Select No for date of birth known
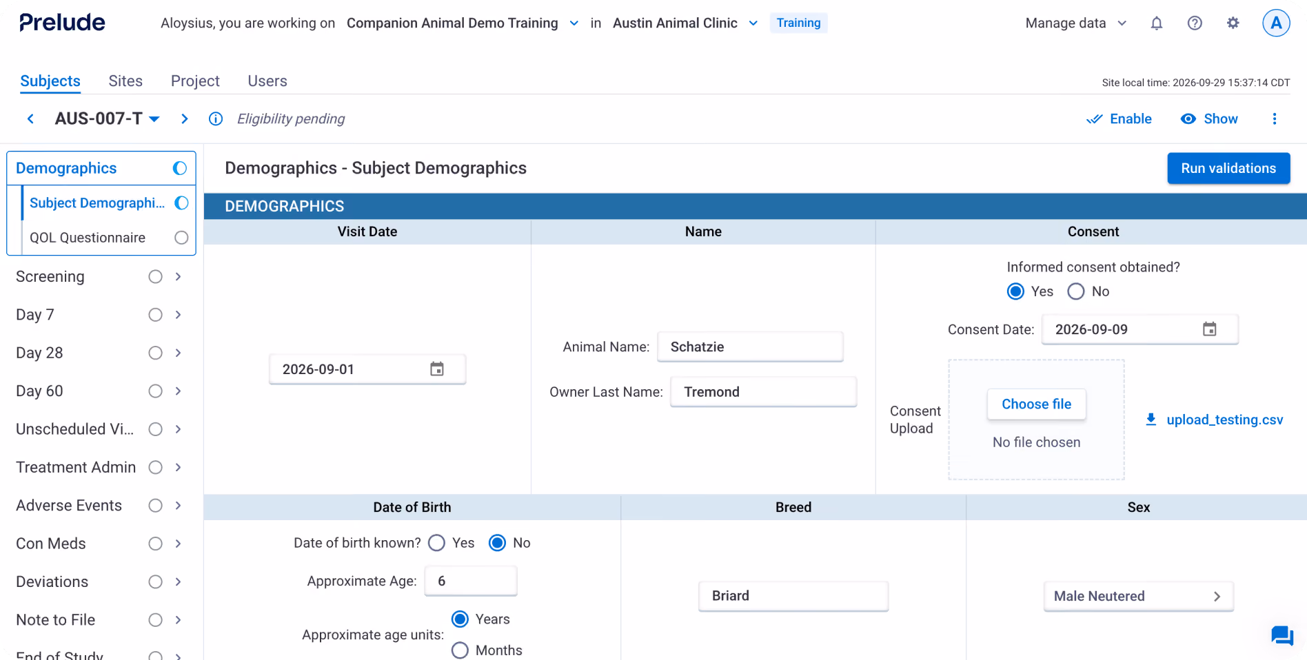The width and height of the screenshot is (1307, 660). click(x=497, y=543)
